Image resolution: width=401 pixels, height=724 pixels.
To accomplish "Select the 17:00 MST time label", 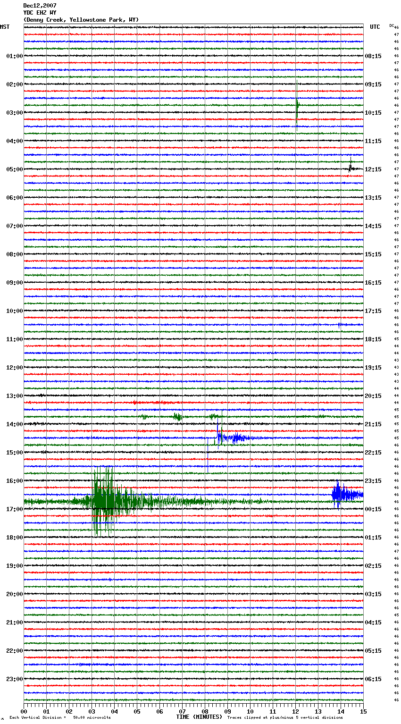I will 15,509.
